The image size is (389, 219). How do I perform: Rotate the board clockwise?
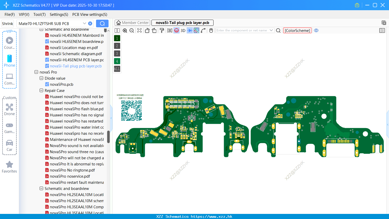pos(154,31)
